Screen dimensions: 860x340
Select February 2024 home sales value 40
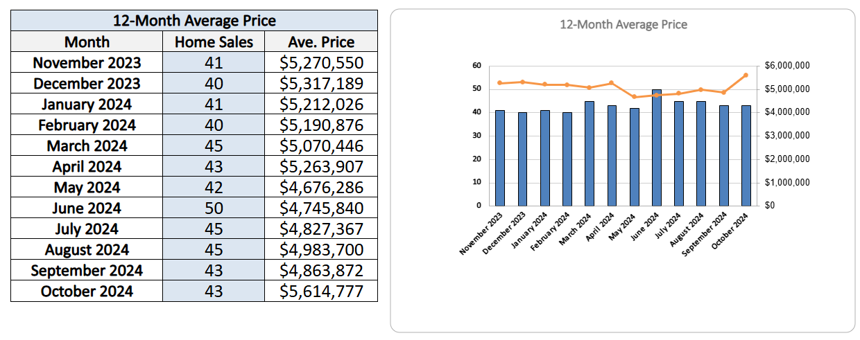pyautogui.click(x=214, y=125)
